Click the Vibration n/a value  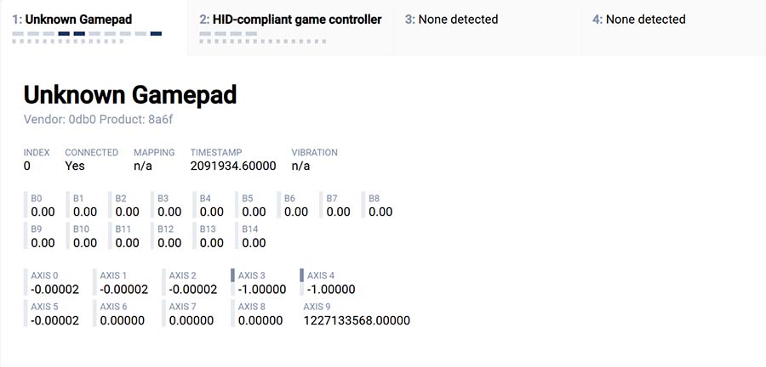pyautogui.click(x=300, y=166)
